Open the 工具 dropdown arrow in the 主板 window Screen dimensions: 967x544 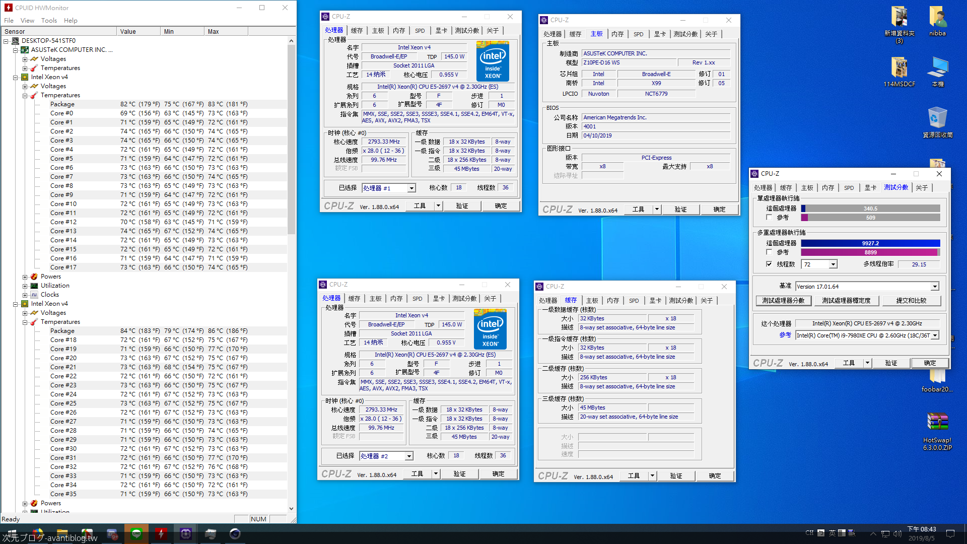click(657, 210)
